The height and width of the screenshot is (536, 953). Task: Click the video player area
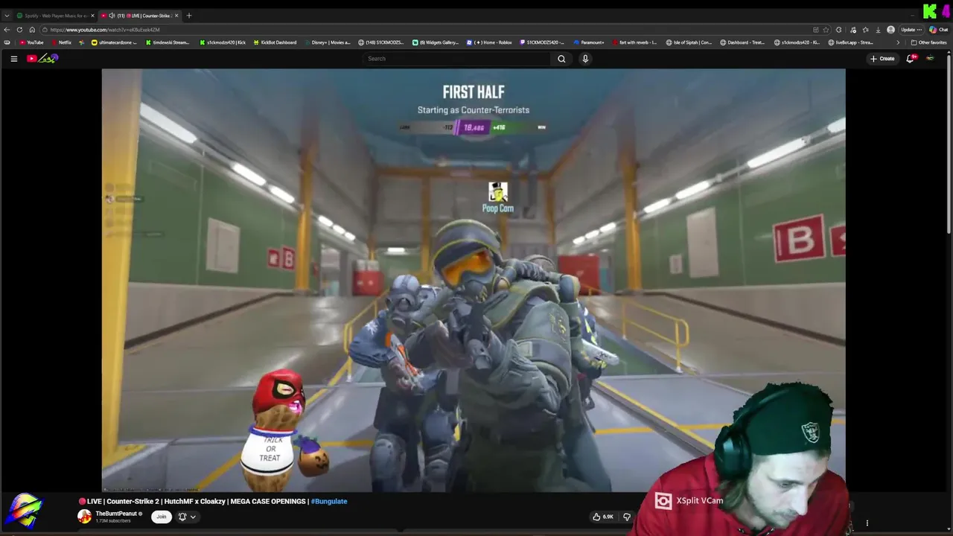click(474, 280)
